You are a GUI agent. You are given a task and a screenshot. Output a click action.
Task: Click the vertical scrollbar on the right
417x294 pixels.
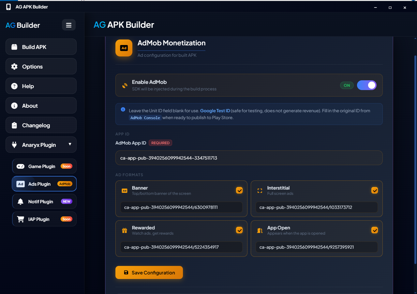pos(415,160)
